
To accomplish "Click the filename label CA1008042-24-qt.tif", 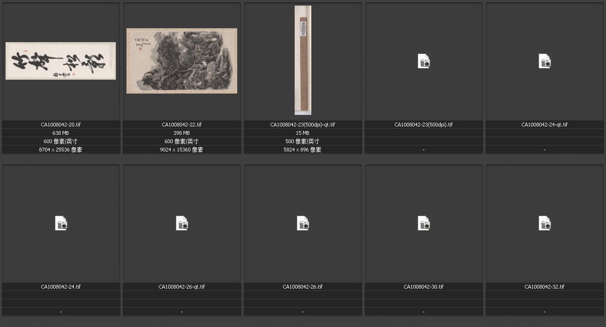I will pos(544,125).
